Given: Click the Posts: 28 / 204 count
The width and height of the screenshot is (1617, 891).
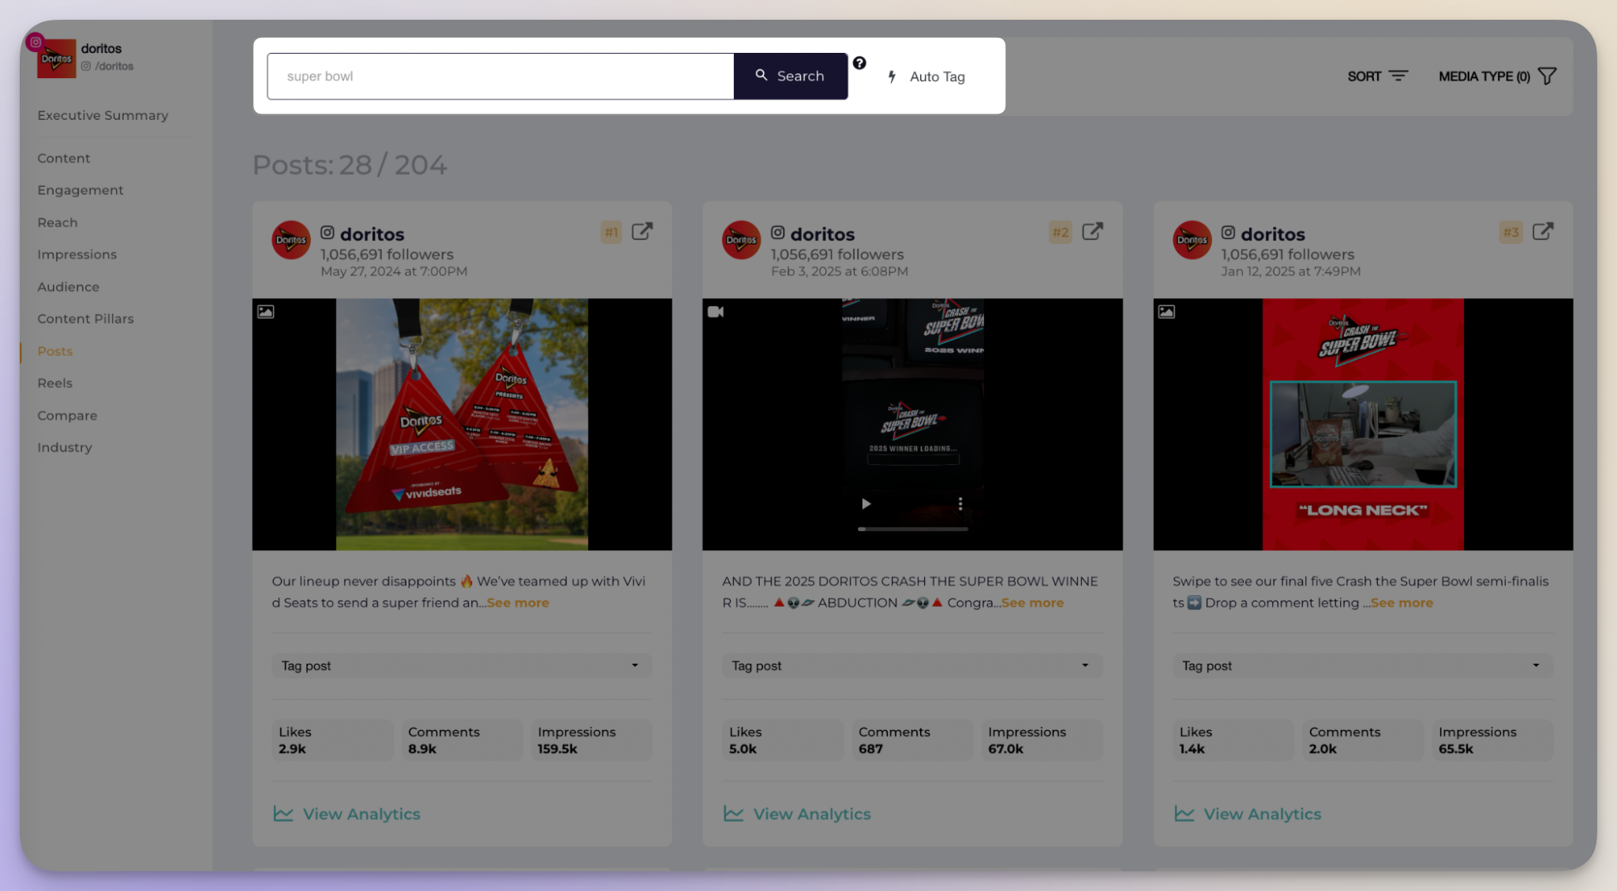Looking at the screenshot, I should pyautogui.click(x=350, y=165).
